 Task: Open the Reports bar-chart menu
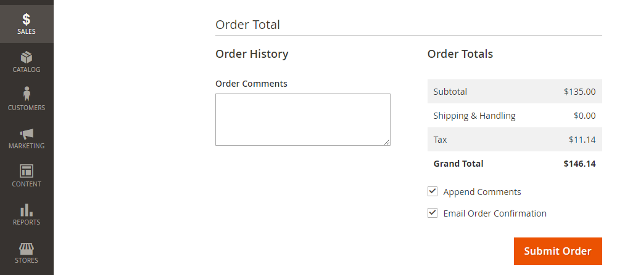coord(27,214)
